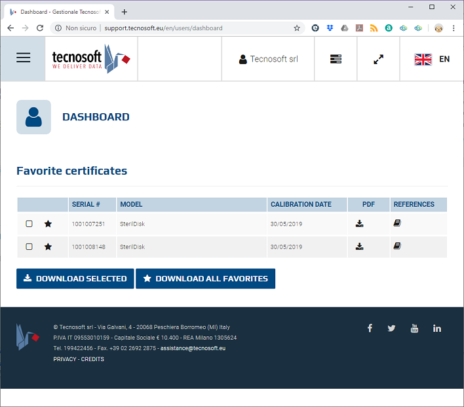Click the dashboard user avatar icon
The height and width of the screenshot is (407, 464).
(33, 117)
